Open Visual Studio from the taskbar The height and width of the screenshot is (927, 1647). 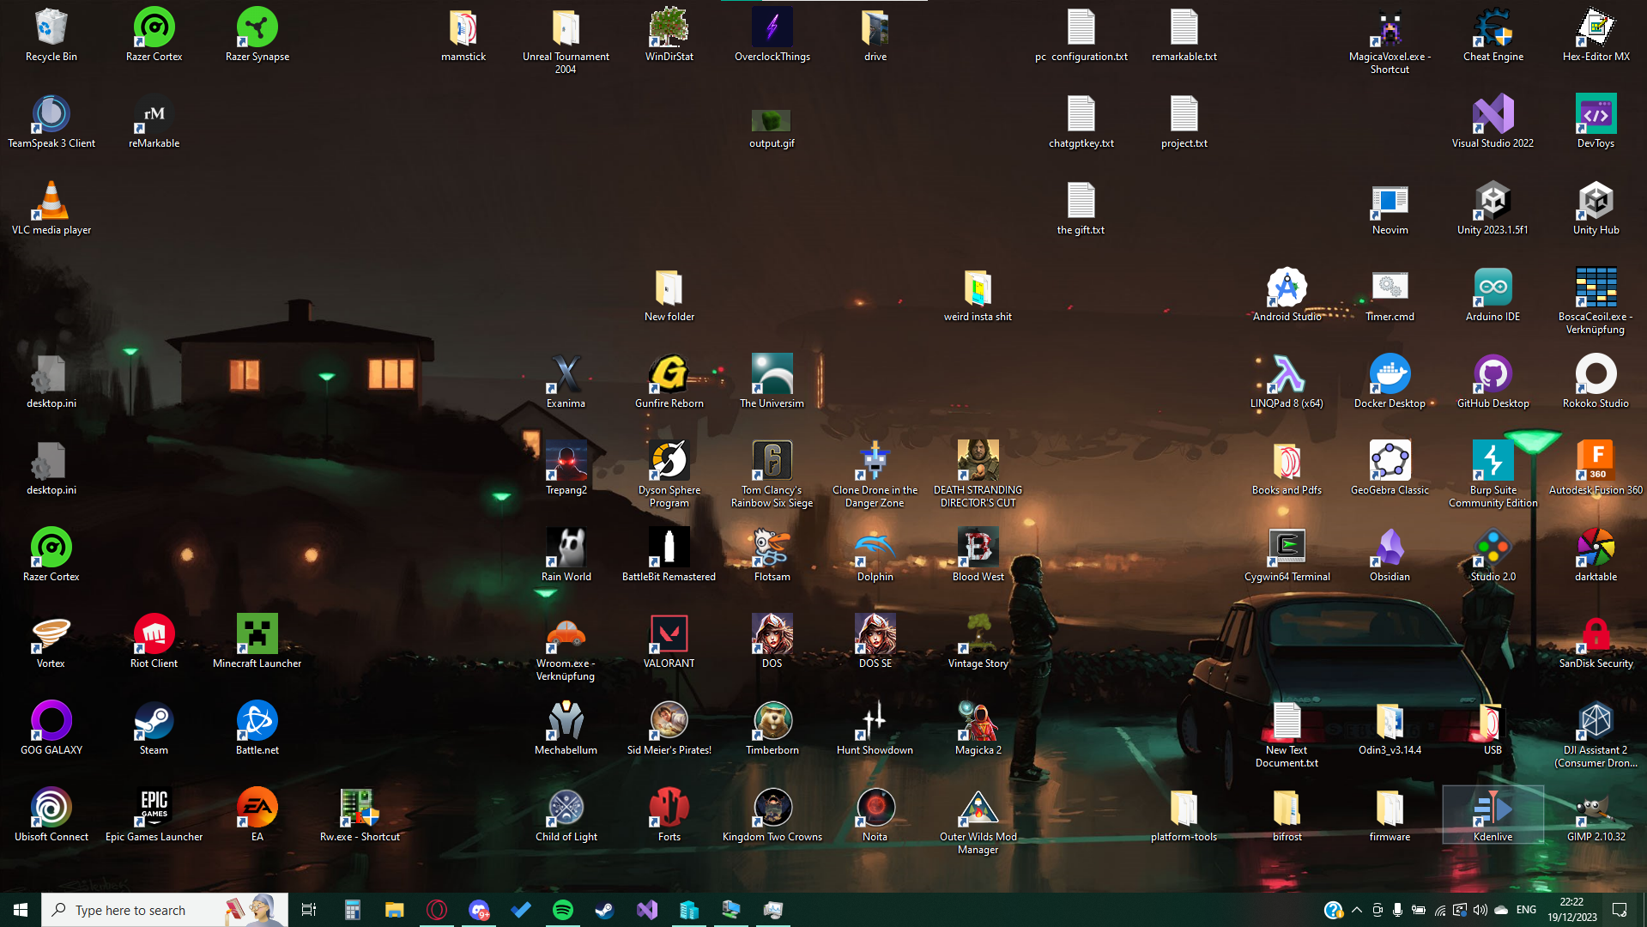click(647, 910)
